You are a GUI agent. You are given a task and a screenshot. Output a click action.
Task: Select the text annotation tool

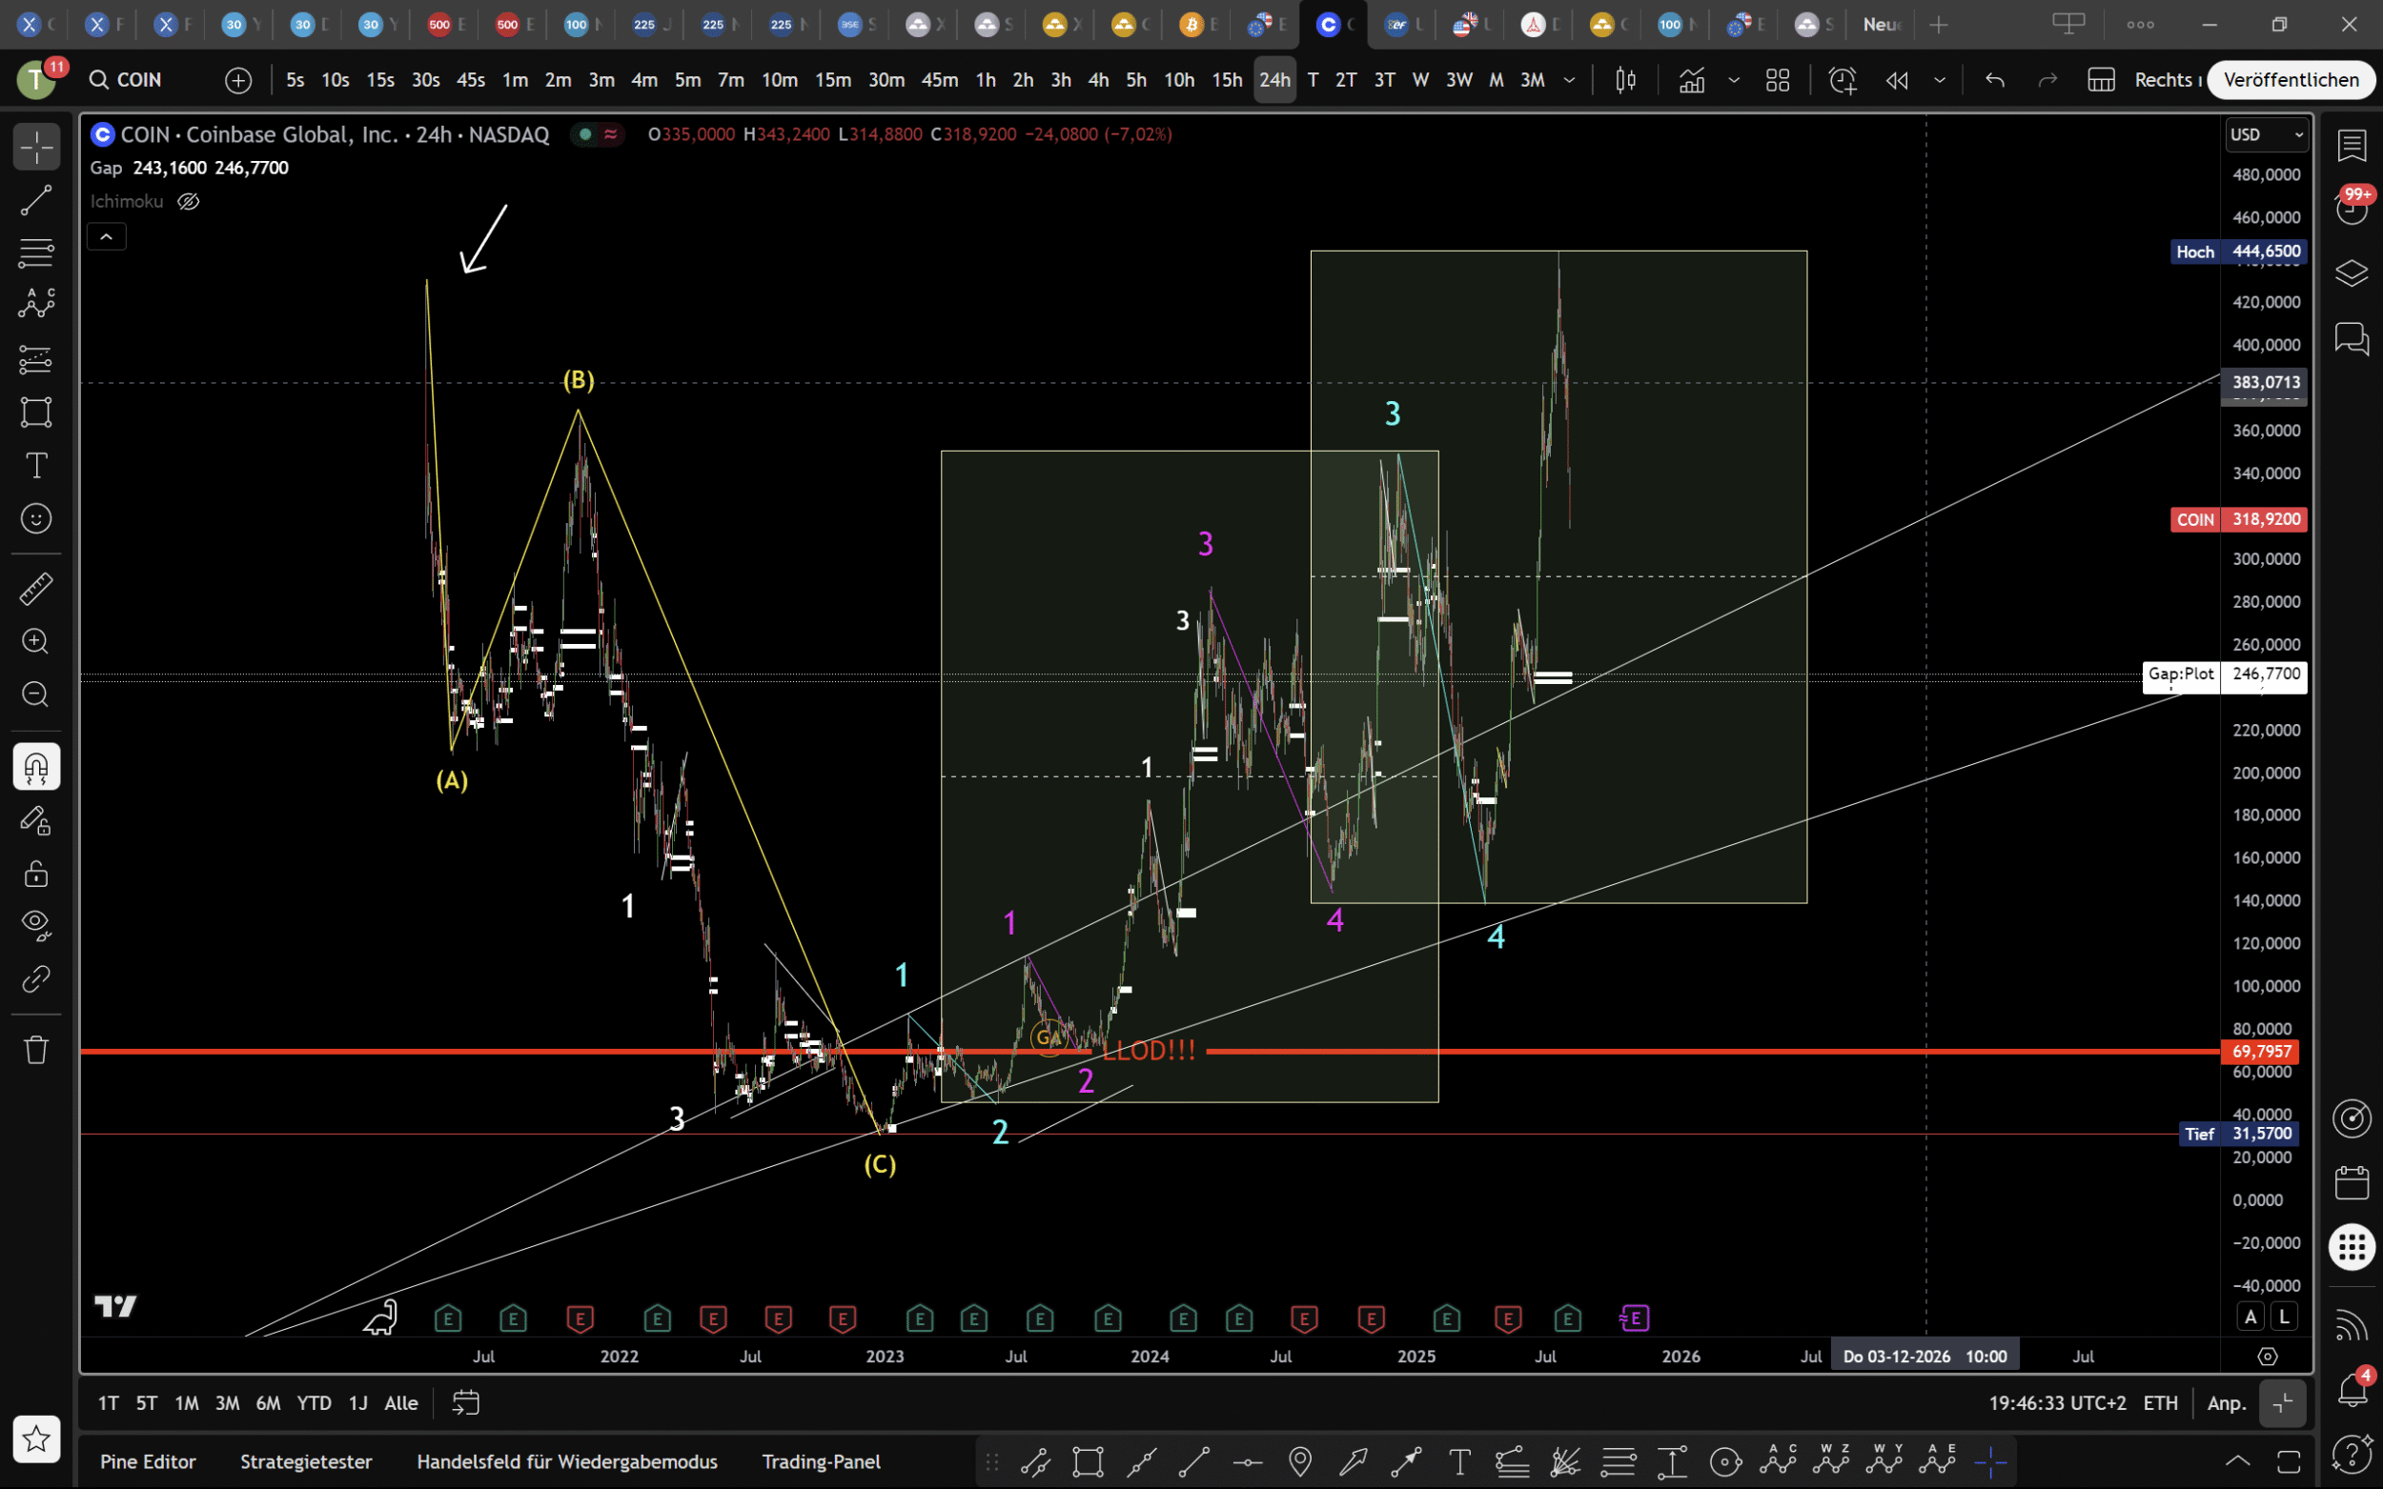(36, 465)
